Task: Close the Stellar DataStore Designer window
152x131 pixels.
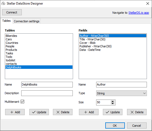Action: coord(147,3)
